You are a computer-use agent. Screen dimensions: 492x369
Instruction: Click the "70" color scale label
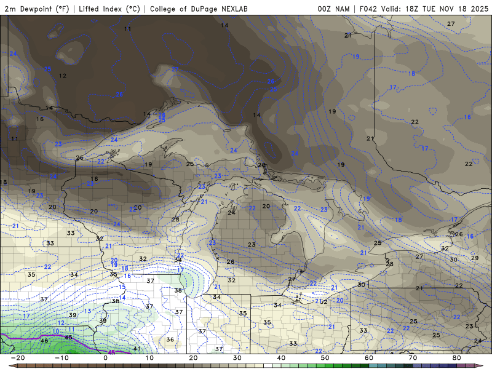click(413, 358)
